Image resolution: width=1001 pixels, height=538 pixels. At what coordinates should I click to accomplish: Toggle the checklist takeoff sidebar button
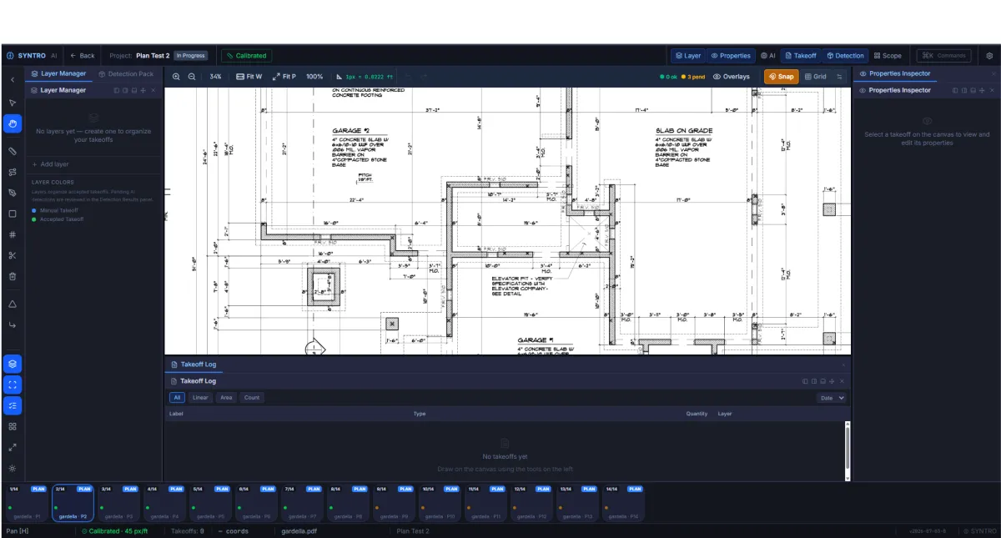pos(13,405)
